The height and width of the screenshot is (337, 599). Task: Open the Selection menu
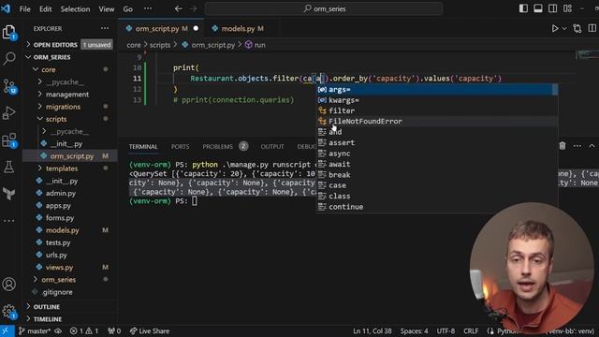75,8
